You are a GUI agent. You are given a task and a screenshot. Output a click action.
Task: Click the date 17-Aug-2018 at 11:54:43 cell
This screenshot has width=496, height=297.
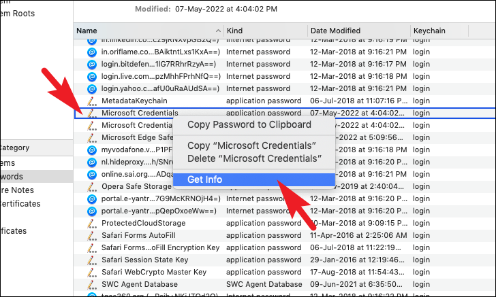point(357,272)
